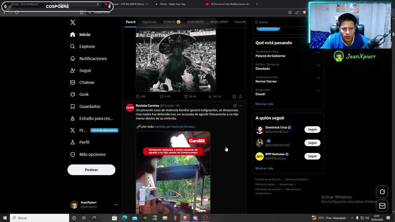Show more under A quién seguir
The width and height of the screenshot is (395, 222).
[264, 168]
